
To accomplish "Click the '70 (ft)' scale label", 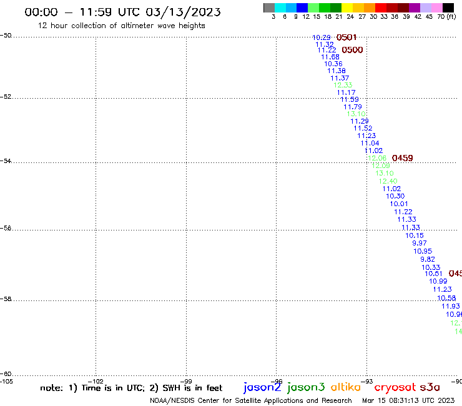I will pos(446,16).
